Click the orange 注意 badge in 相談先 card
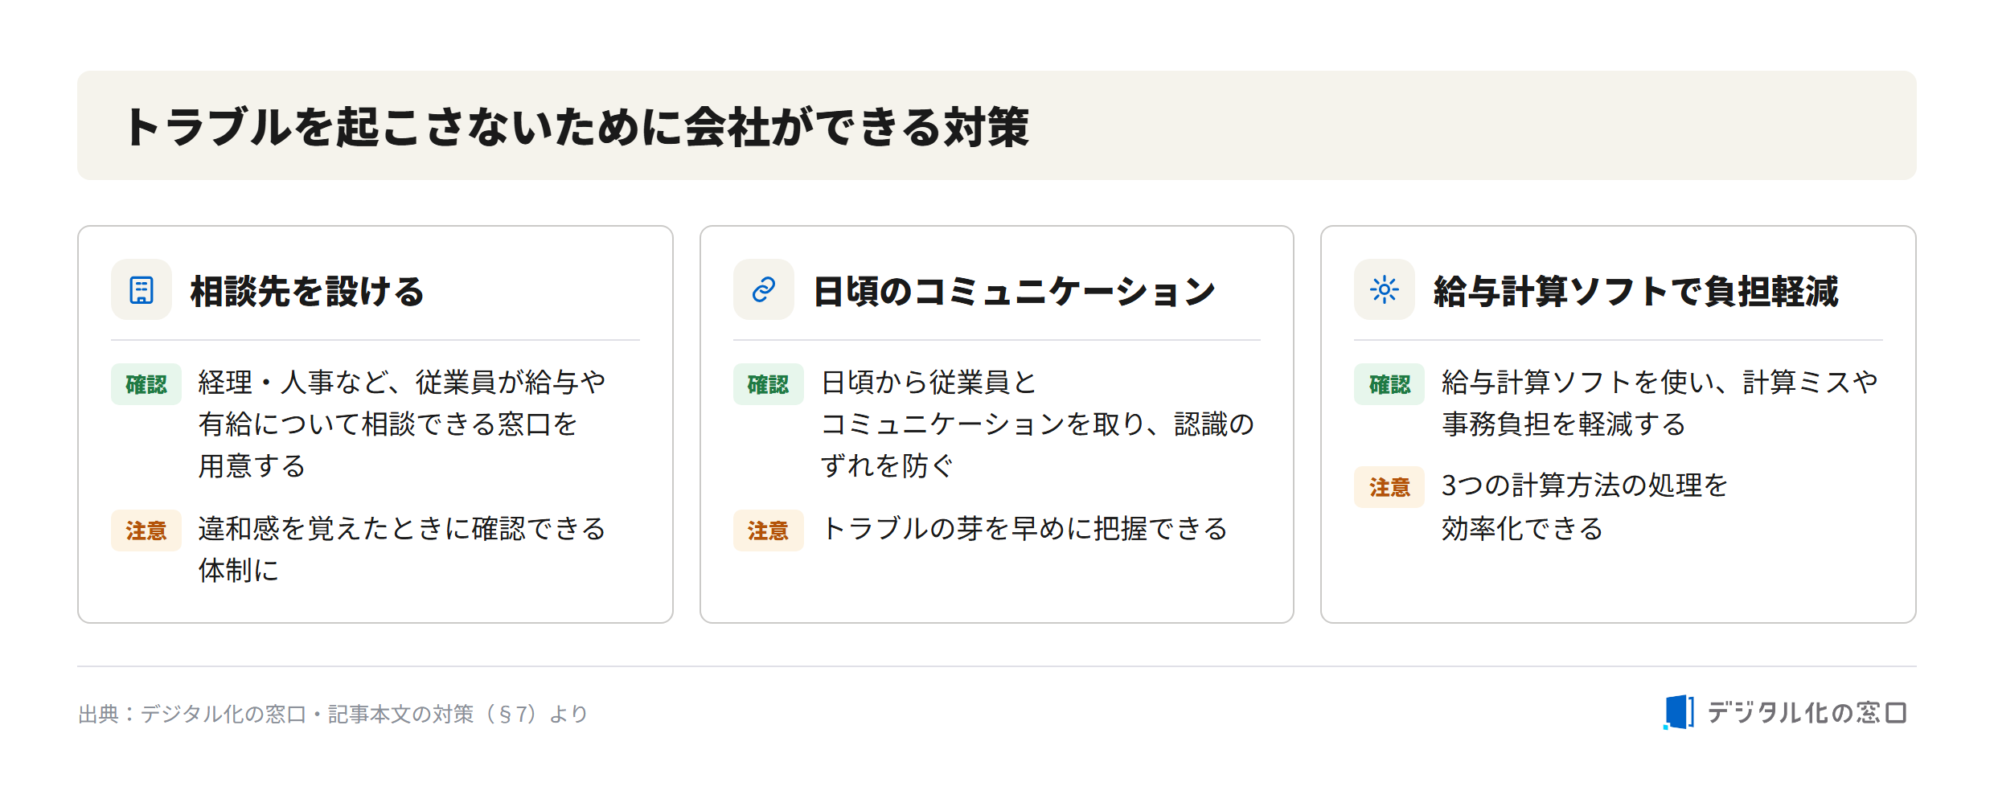 (x=146, y=530)
